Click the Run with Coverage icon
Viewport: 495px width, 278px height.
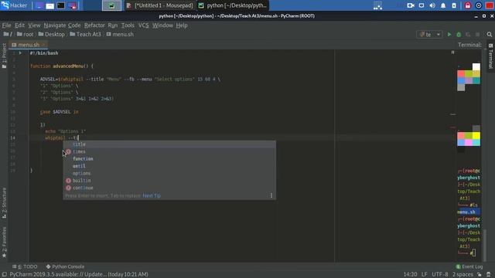[468, 34]
